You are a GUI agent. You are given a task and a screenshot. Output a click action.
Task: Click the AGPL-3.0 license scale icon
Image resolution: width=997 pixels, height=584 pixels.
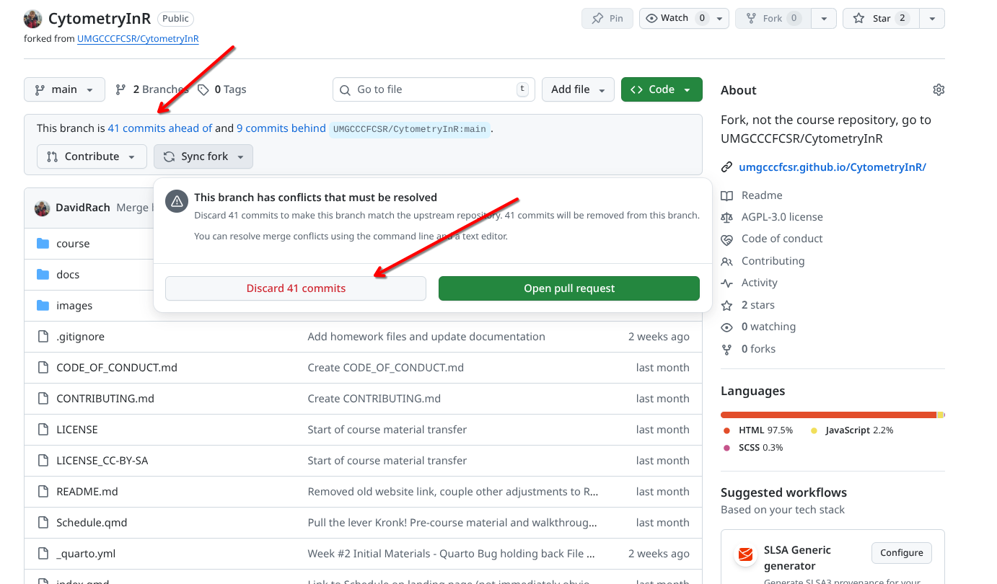726,217
